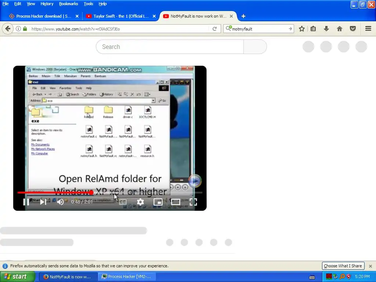Open the Firefox hamburger menu
This screenshot has width=376, height=282.
point(368,29)
